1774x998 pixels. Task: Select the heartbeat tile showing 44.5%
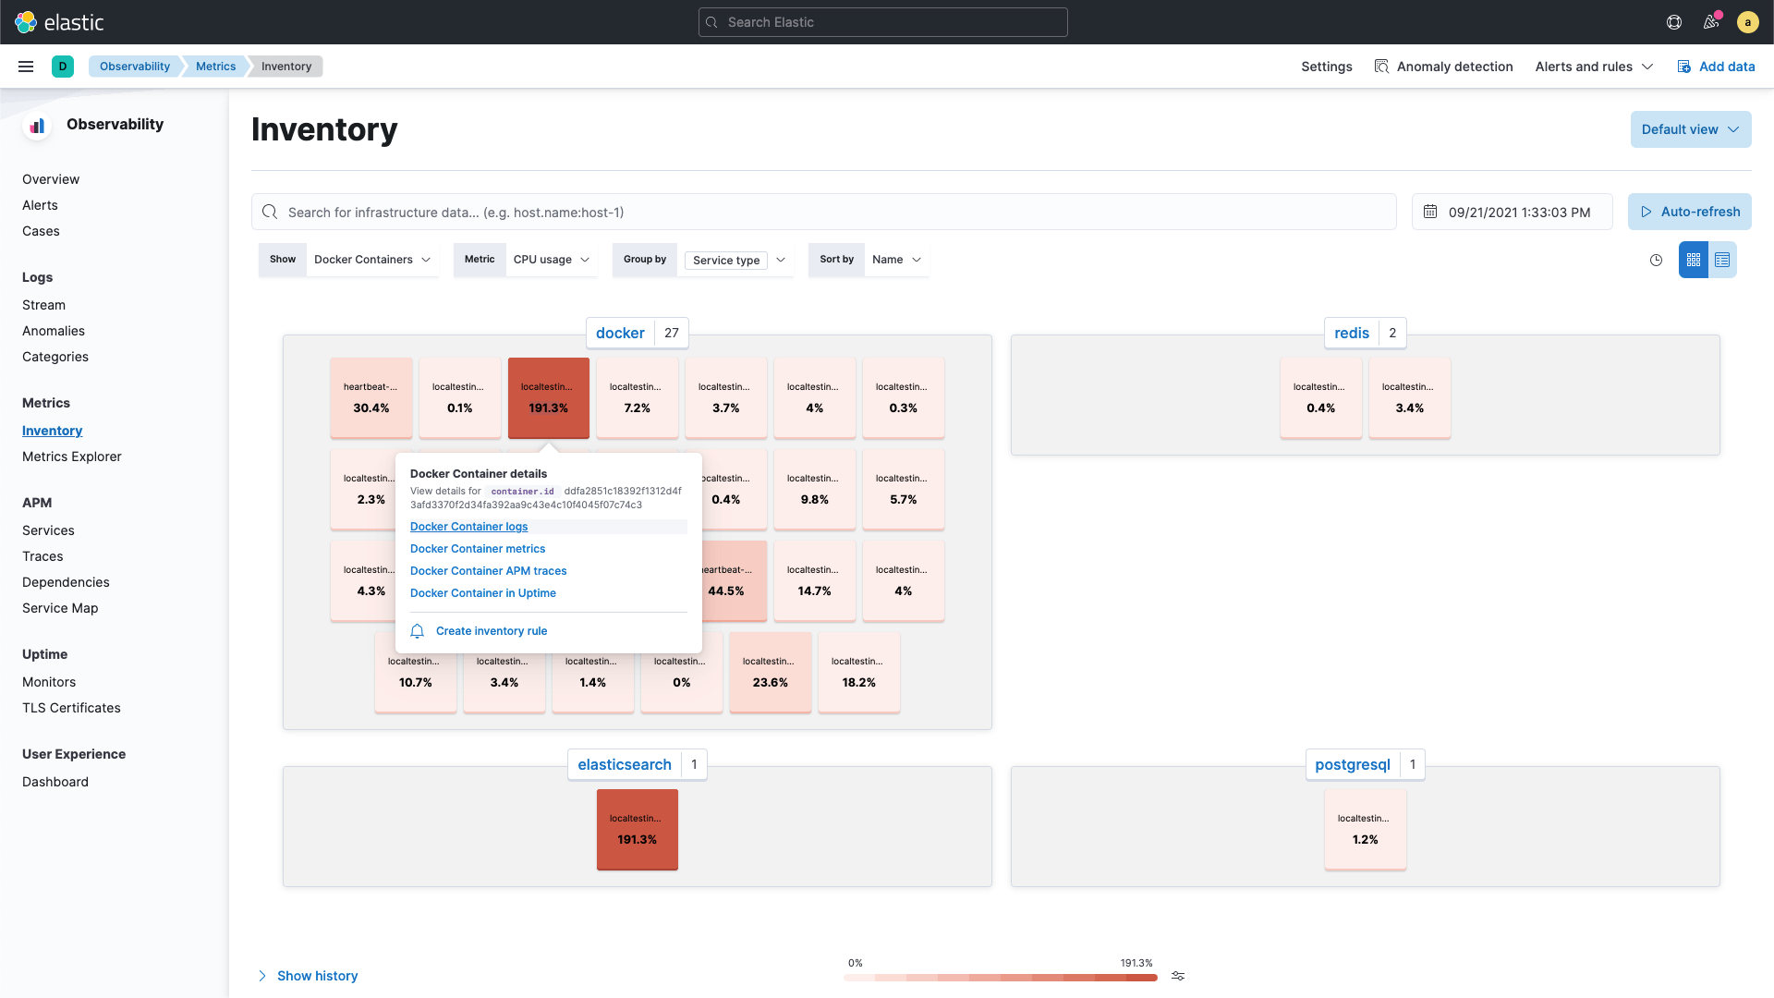[x=735, y=581]
